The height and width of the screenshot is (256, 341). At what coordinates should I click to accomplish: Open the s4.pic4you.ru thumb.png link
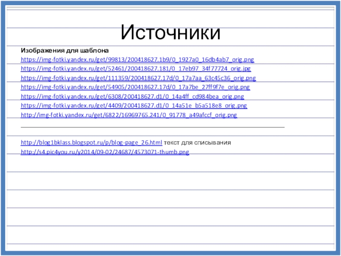[105, 152]
